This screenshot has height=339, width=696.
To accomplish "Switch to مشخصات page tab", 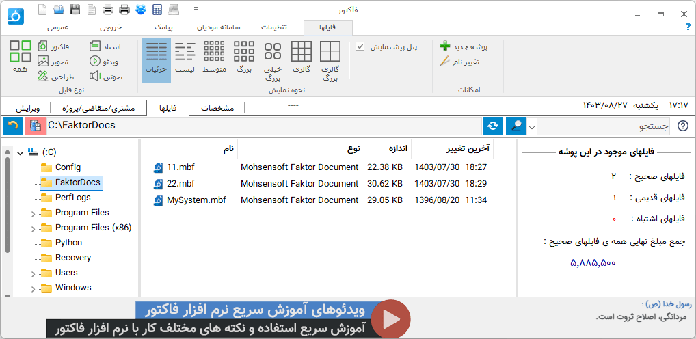I will pyautogui.click(x=217, y=108).
